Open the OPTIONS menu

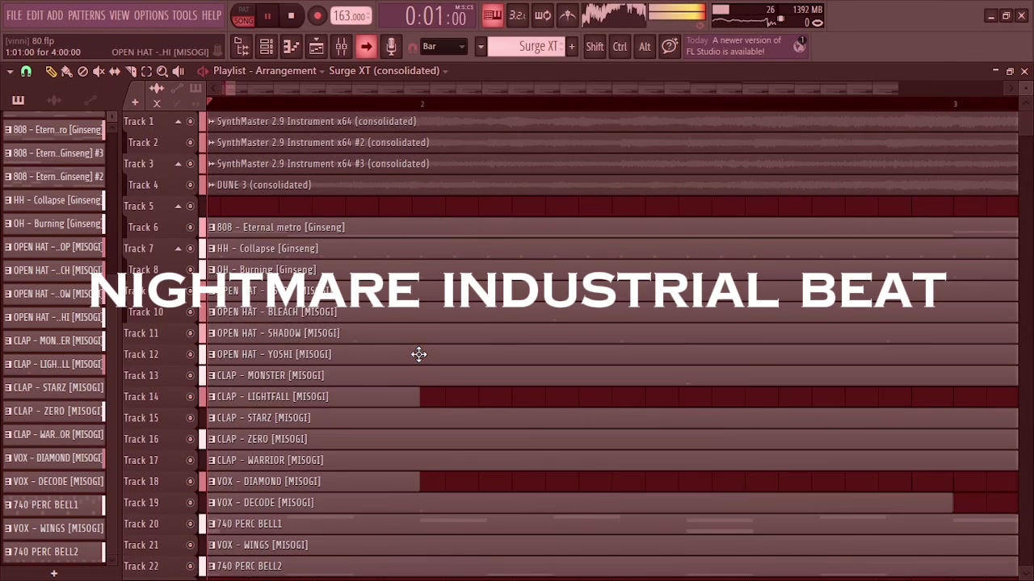151,15
